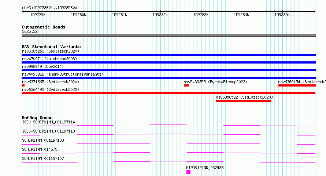The height and width of the screenshot is (176, 326).
Task: Click the left arrowhead of the coordinate ruler
Action: [23, 12]
